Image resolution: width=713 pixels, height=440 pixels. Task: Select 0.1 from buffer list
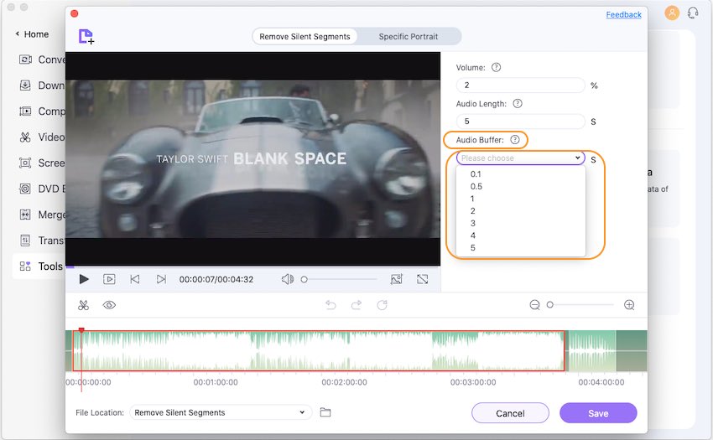(x=520, y=174)
